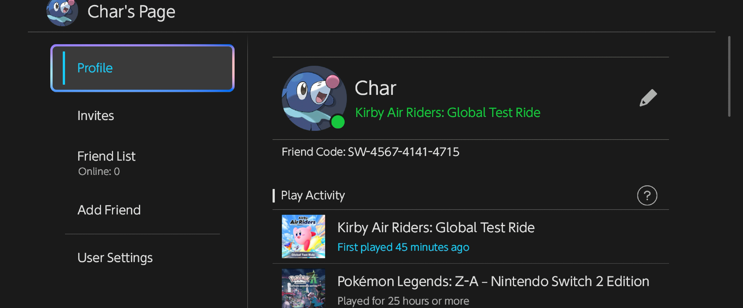
Task: Click the green Kirby Air Riders status text
Action: coord(447,113)
